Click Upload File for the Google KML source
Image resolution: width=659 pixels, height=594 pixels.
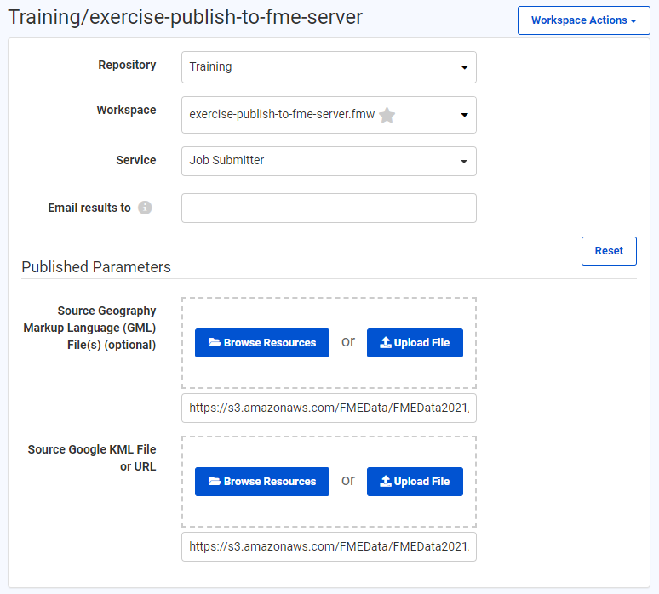tap(415, 482)
